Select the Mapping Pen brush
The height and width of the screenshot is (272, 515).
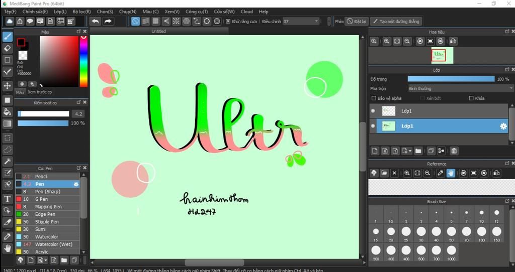click(x=48, y=206)
